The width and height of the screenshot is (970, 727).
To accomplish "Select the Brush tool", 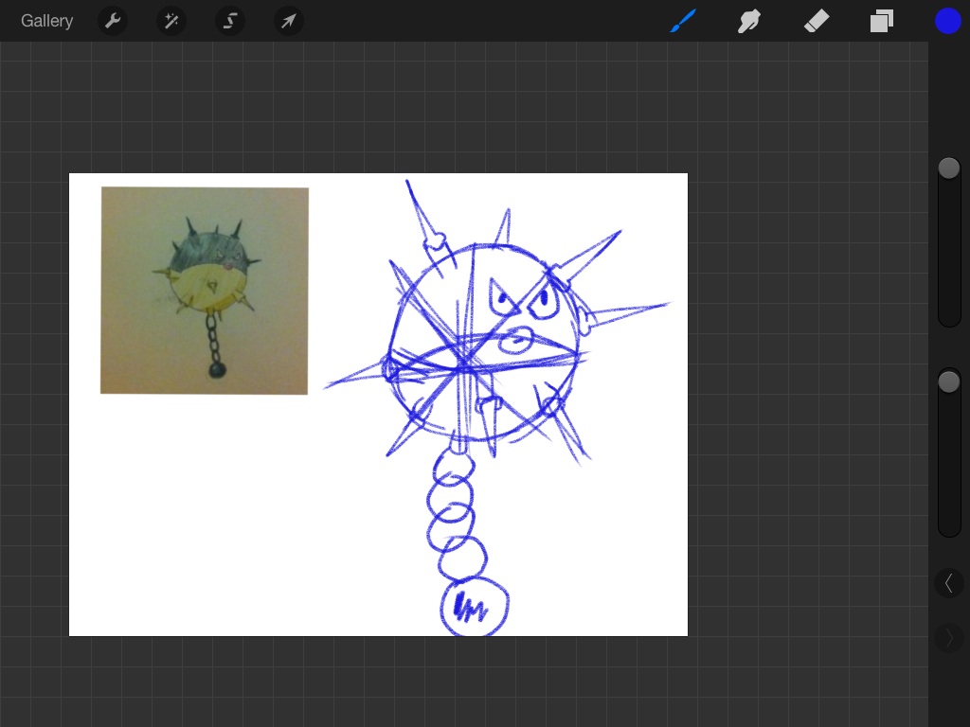I will (x=683, y=21).
